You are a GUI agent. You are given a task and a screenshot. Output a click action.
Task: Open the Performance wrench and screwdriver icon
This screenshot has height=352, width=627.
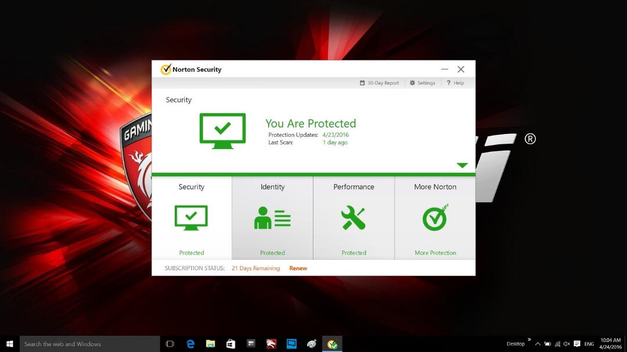(x=354, y=217)
